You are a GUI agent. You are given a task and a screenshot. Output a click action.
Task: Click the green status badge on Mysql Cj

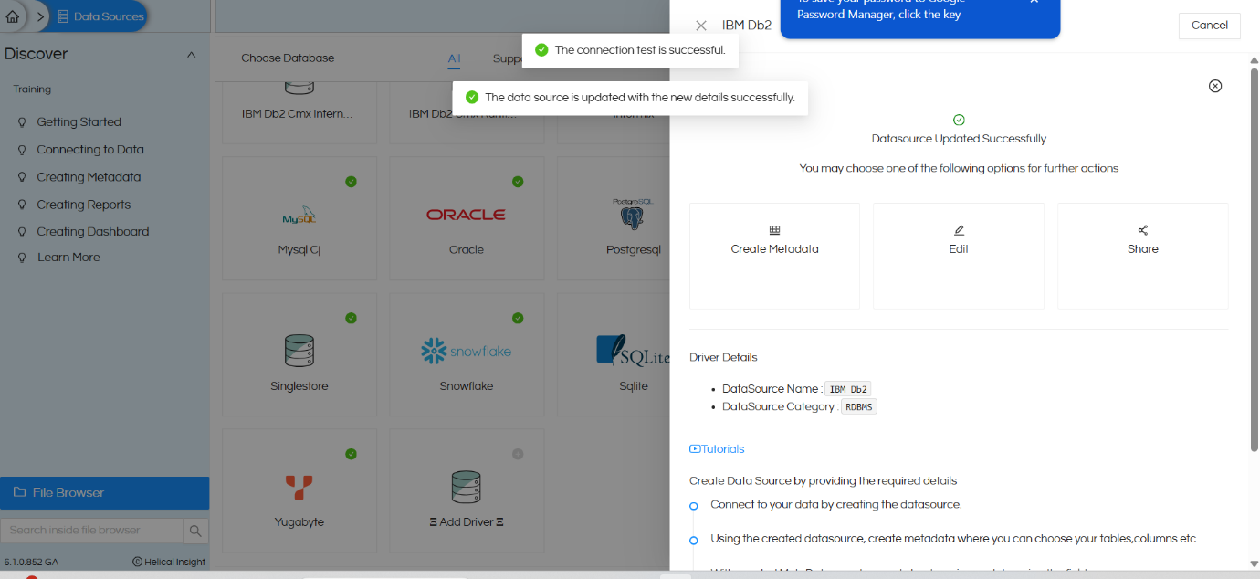point(351,182)
